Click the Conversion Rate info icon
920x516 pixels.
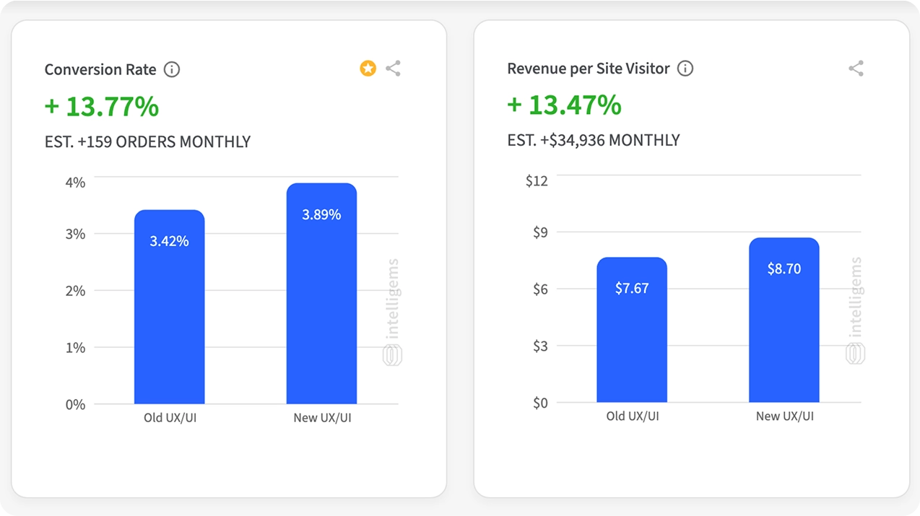[x=172, y=69]
